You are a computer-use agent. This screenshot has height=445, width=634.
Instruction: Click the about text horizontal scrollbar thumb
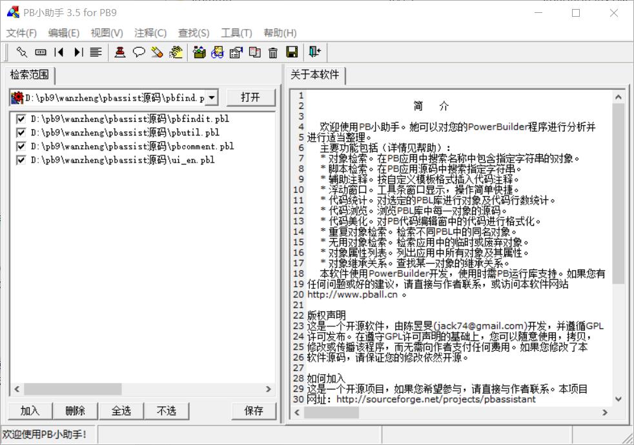331,412
